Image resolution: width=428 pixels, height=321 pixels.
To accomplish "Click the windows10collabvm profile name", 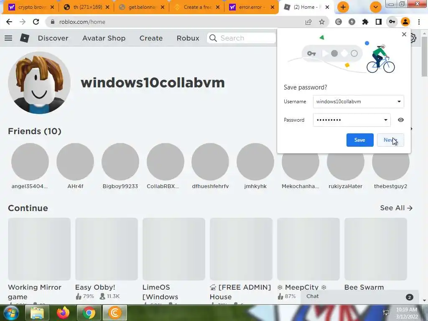I will (153, 83).
